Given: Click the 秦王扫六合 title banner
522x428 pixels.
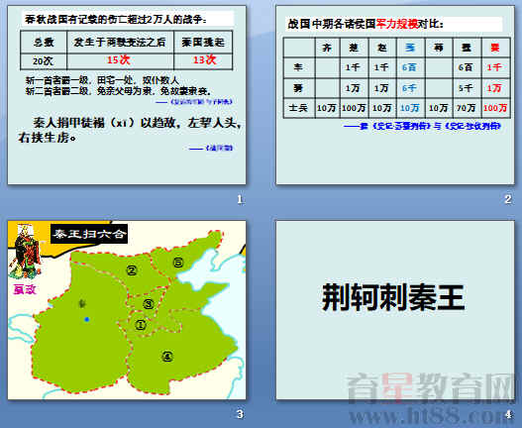Looking at the screenshot, I should [89, 234].
